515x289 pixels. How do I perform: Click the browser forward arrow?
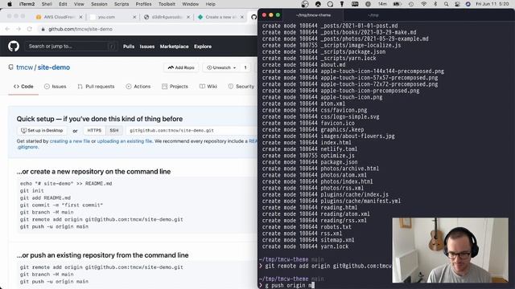(x=19, y=29)
